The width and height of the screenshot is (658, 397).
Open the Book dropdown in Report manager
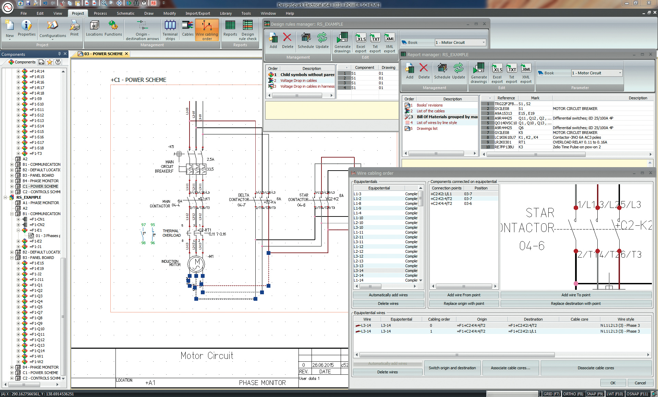[x=620, y=73]
